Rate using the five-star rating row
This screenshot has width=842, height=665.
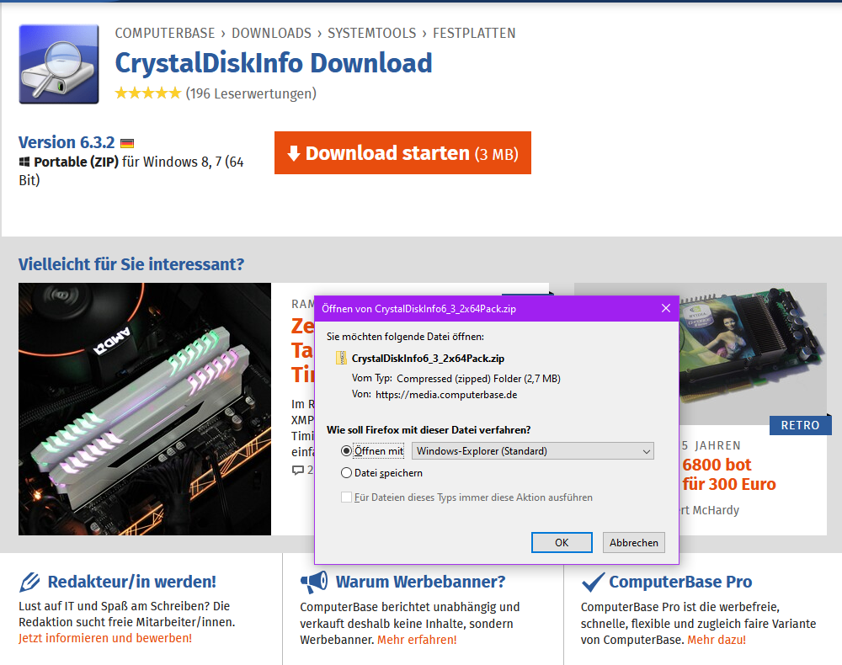coord(148,93)
